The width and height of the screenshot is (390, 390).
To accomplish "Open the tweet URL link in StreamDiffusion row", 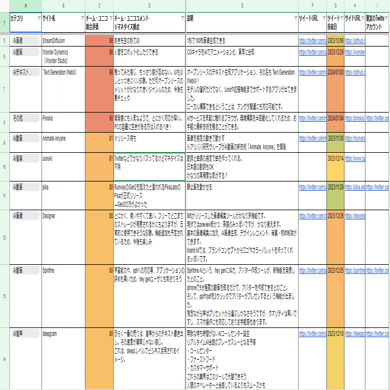I will pyautogui.click(x=312, y=41).
